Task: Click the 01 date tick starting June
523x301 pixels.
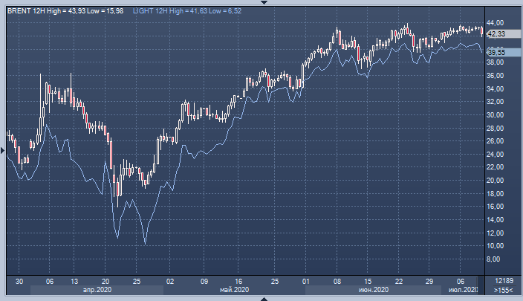Action: 305,281
